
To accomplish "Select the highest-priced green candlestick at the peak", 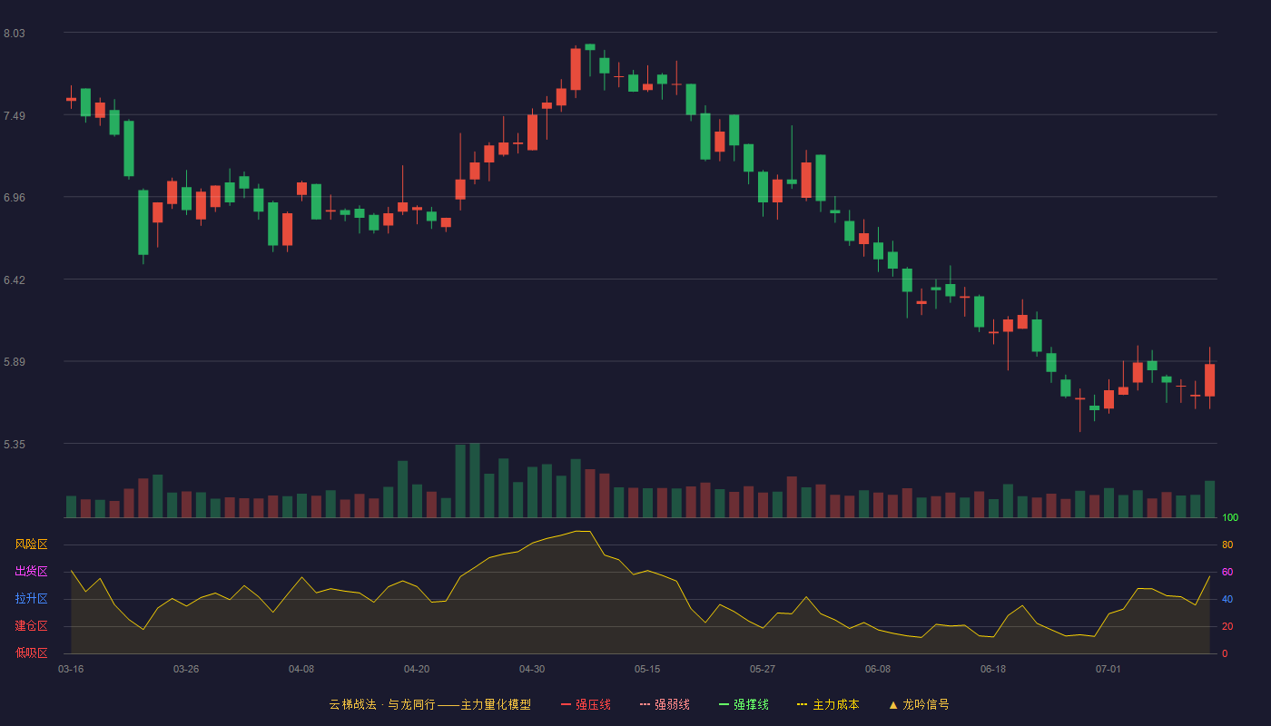I will pyautogui.click(x=590, y=47).
